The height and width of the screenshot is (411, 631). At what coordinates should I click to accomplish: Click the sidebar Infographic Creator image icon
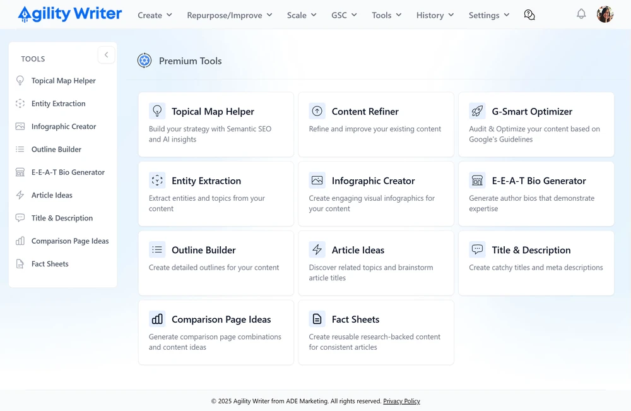[x=20, y=126]
